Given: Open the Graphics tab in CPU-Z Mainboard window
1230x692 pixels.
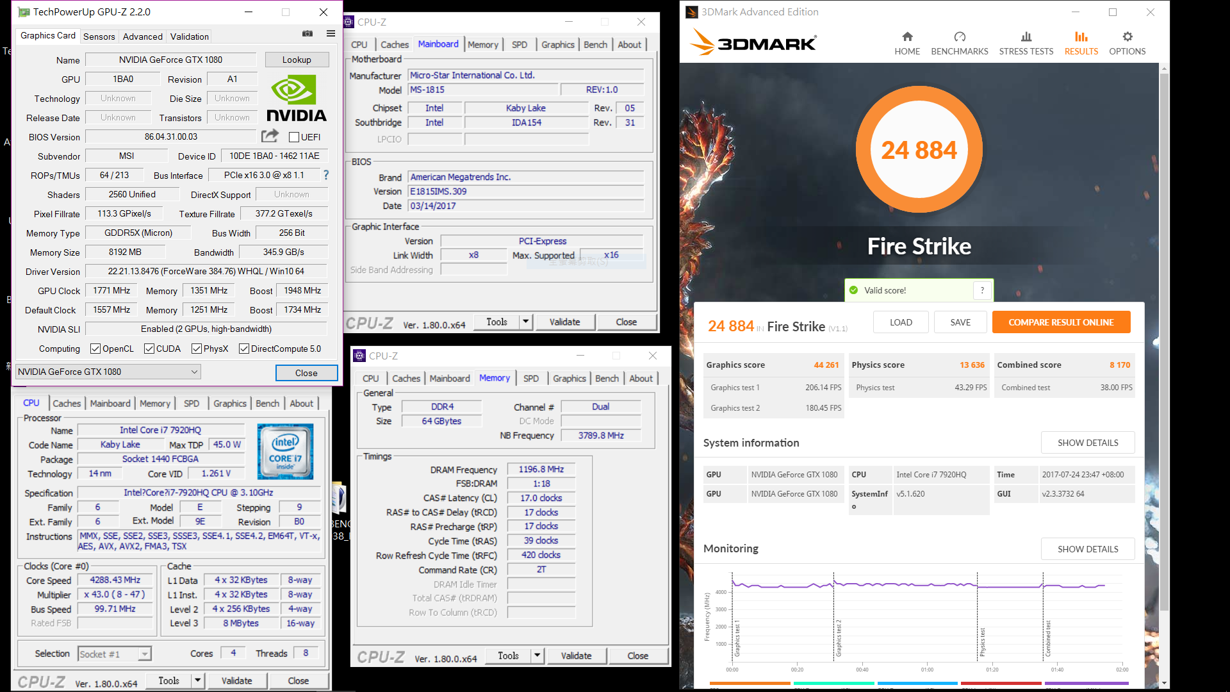Looking at the screenshot, I should point(557,44).
